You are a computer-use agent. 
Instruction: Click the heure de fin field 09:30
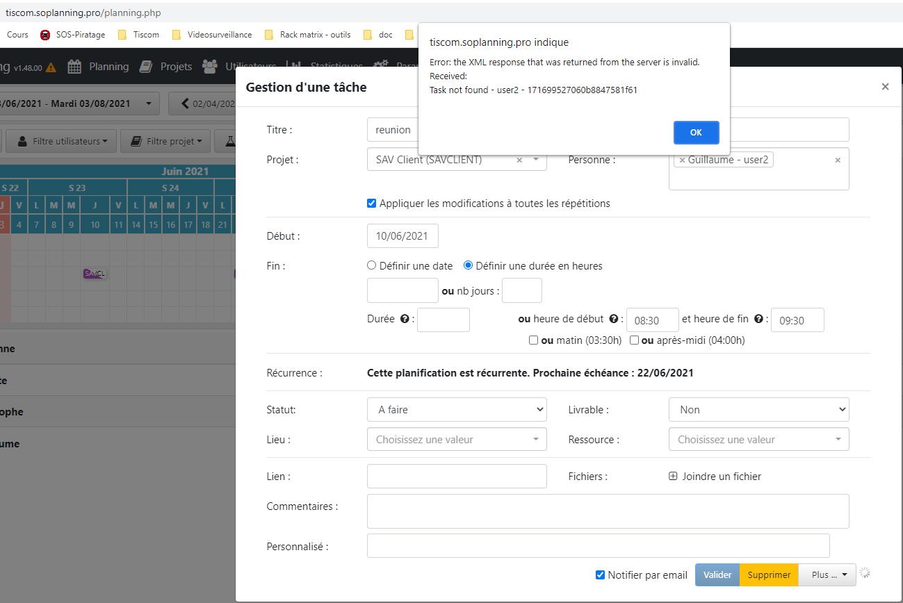pyautogui.click(x=797, y=320)
